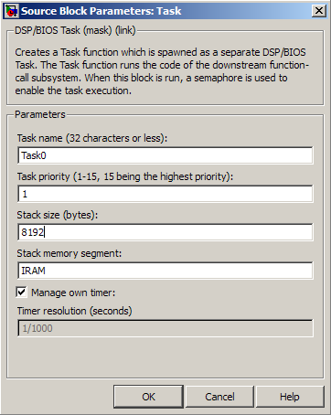Click the Source Block Parameters title bar
This screenshot has width=331, height=415.
pyautogui.click(x=165, y=11)
